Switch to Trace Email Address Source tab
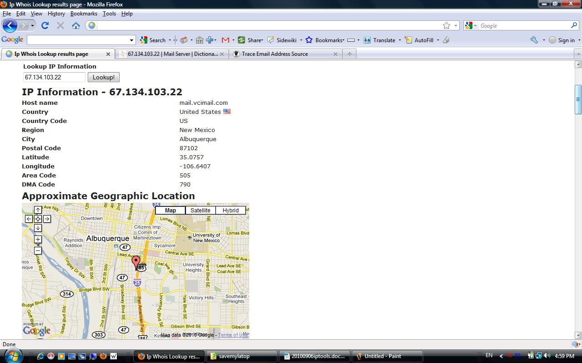 [x=286, y=54]
